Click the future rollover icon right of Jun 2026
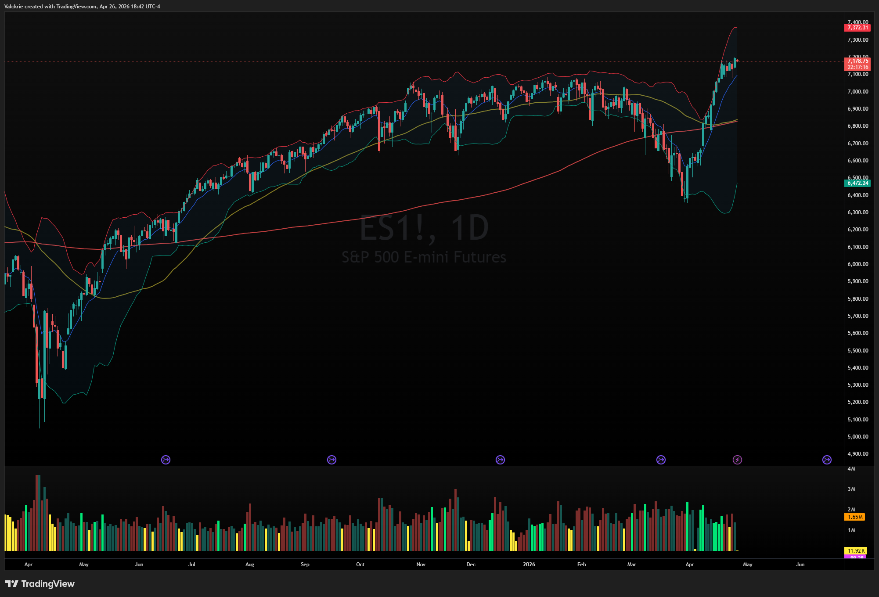The width and height of the screenshot is (879, 597). click(827, 460)
